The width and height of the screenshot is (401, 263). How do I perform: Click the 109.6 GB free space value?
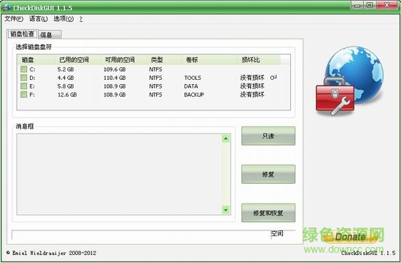[x=114, y=69]
